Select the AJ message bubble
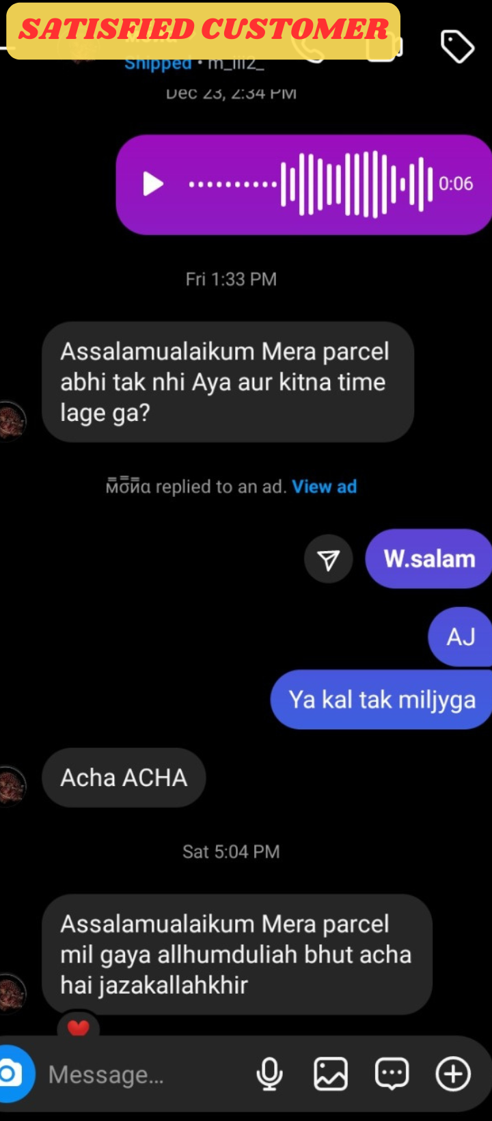This screenshot has width=492, height=1121. coord(460,636)
